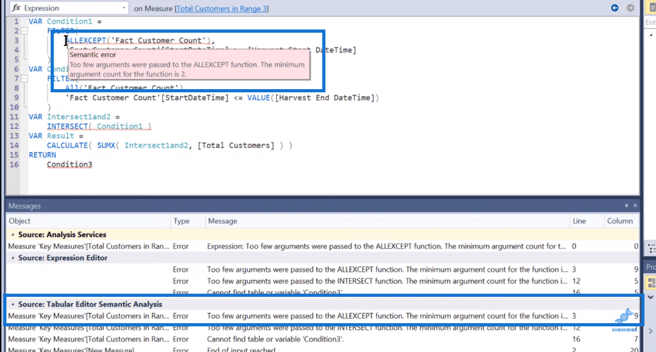Image resolution: width=656 pixels, height=352 pixels.
Task: Click the underlined Condition3 on line 16
Action: click(69, 165)
